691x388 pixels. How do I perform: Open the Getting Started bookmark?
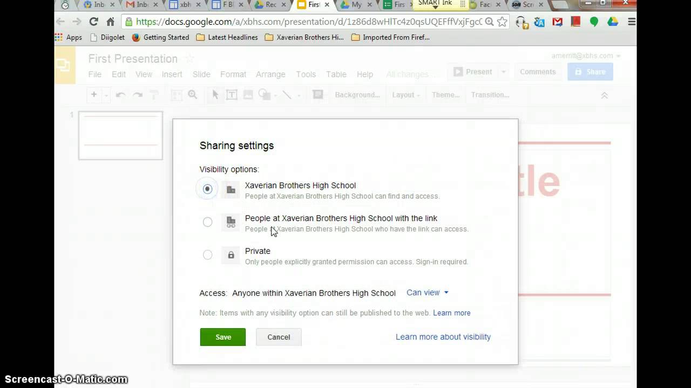160,37
